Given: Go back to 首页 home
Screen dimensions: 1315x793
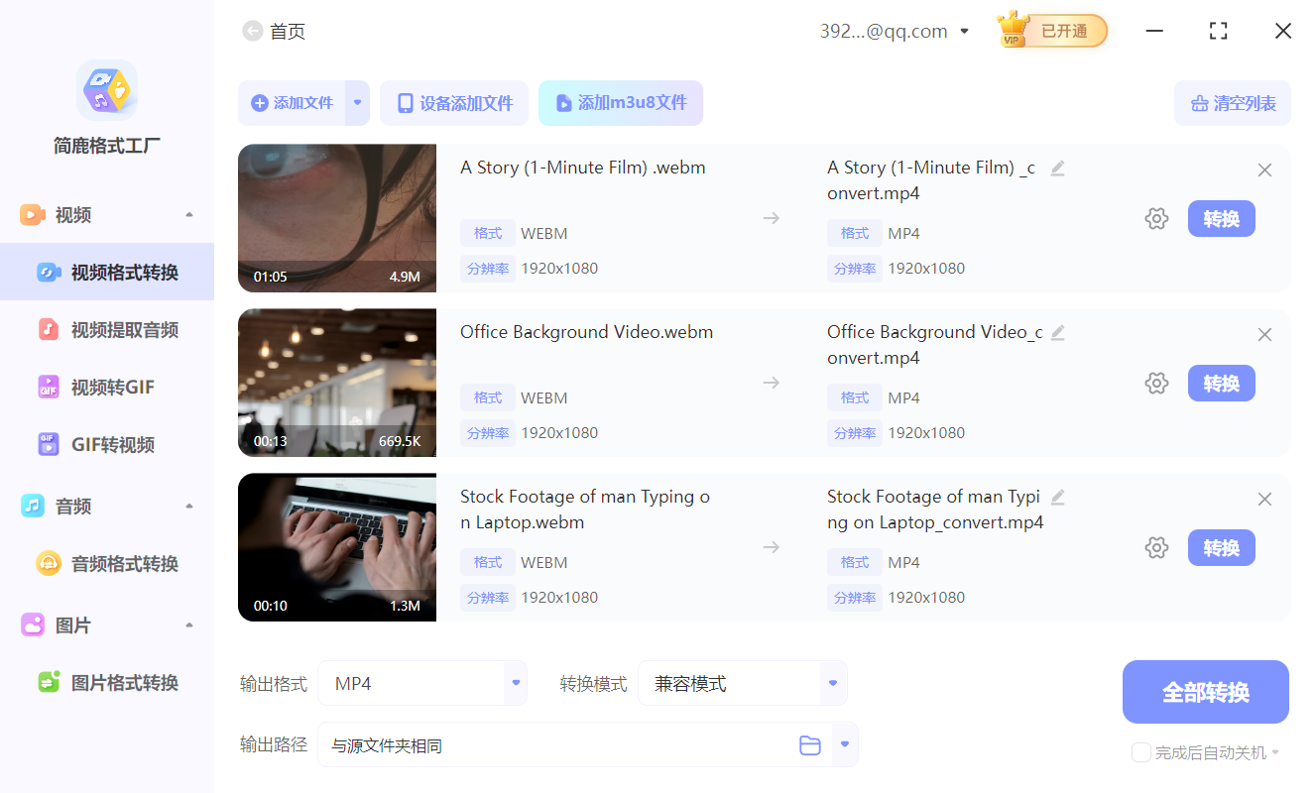Looking at the screenshot, I should (x=254, y=31).
